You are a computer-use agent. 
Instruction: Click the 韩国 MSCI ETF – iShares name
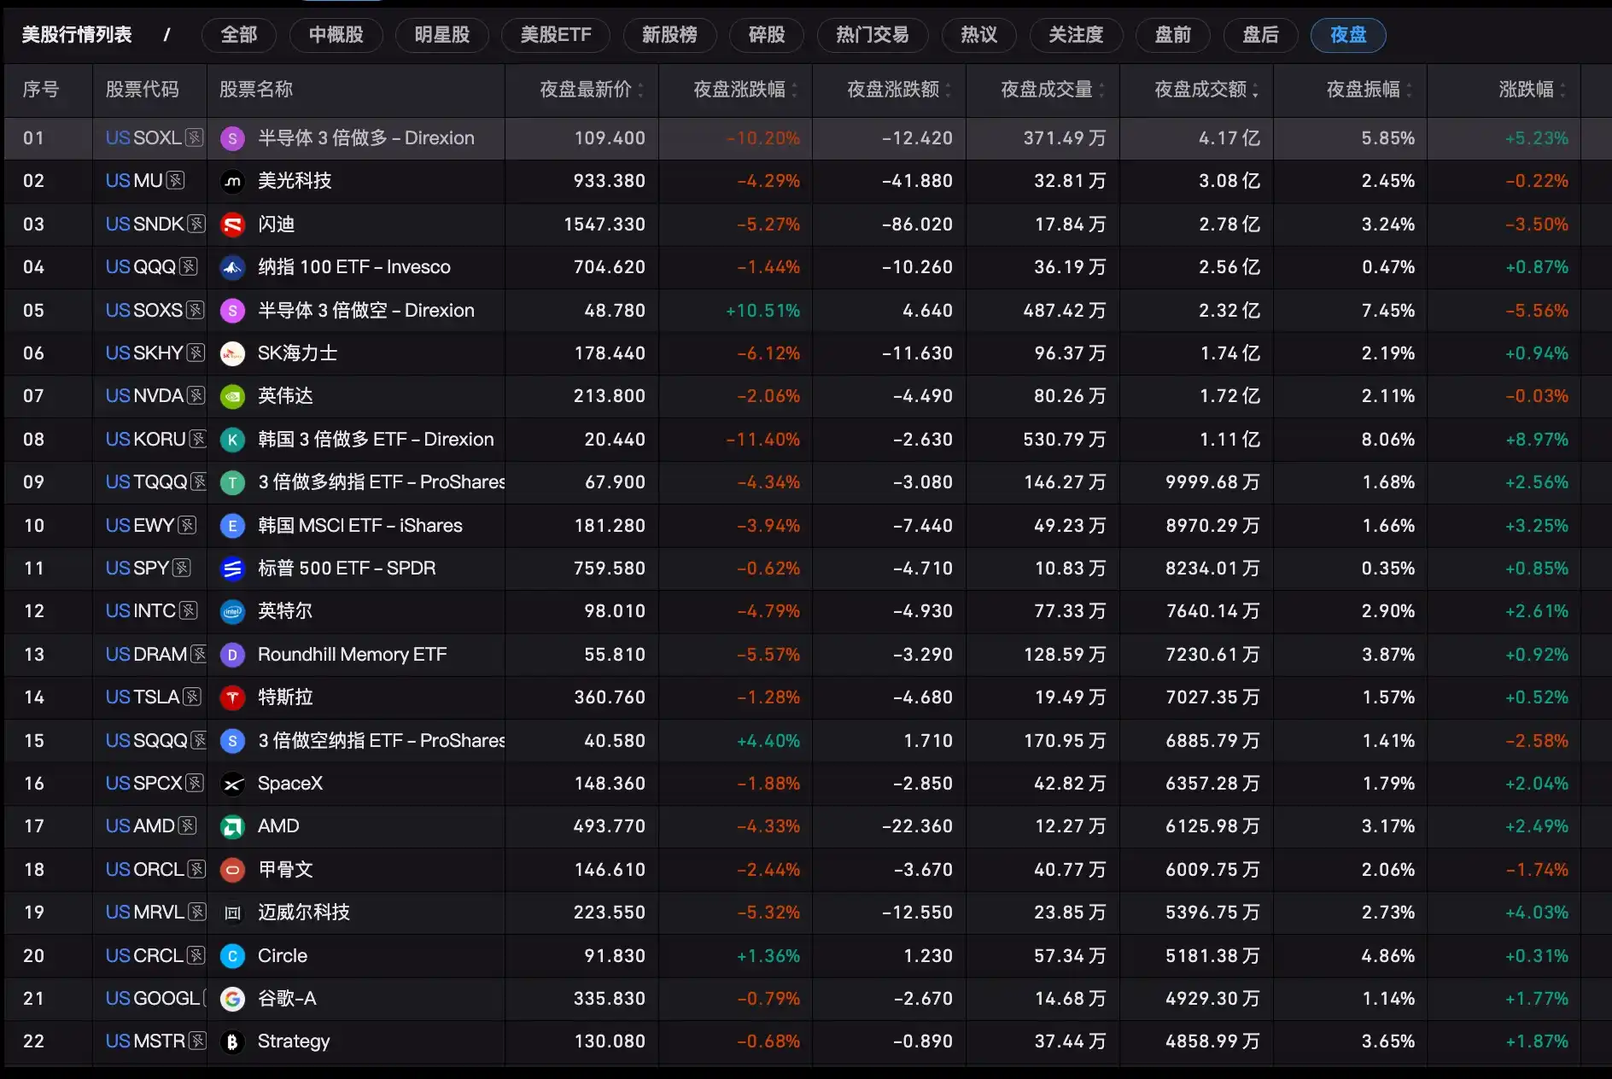[x=360, y=526]
